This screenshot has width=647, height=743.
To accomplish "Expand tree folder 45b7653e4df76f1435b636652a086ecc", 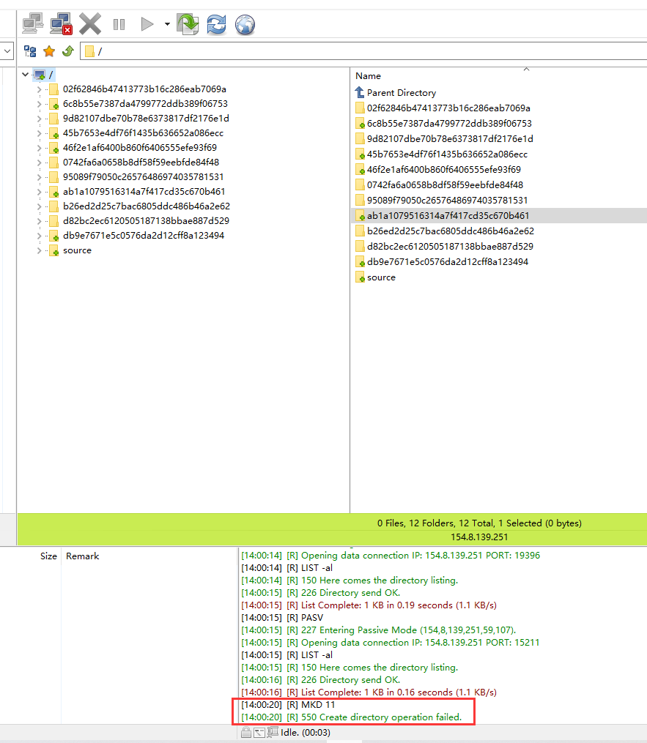I will 40,133.
